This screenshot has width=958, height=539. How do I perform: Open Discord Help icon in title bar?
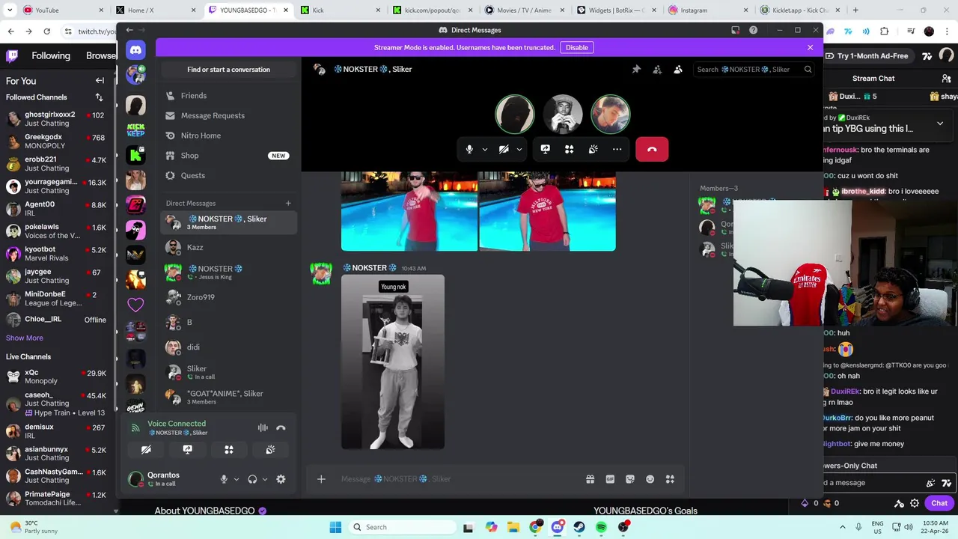click(754, 30)
